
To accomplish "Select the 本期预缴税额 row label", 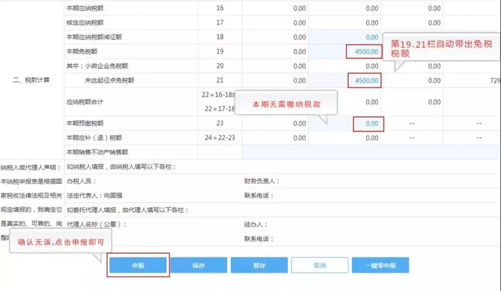I will (x=85, y=123).
